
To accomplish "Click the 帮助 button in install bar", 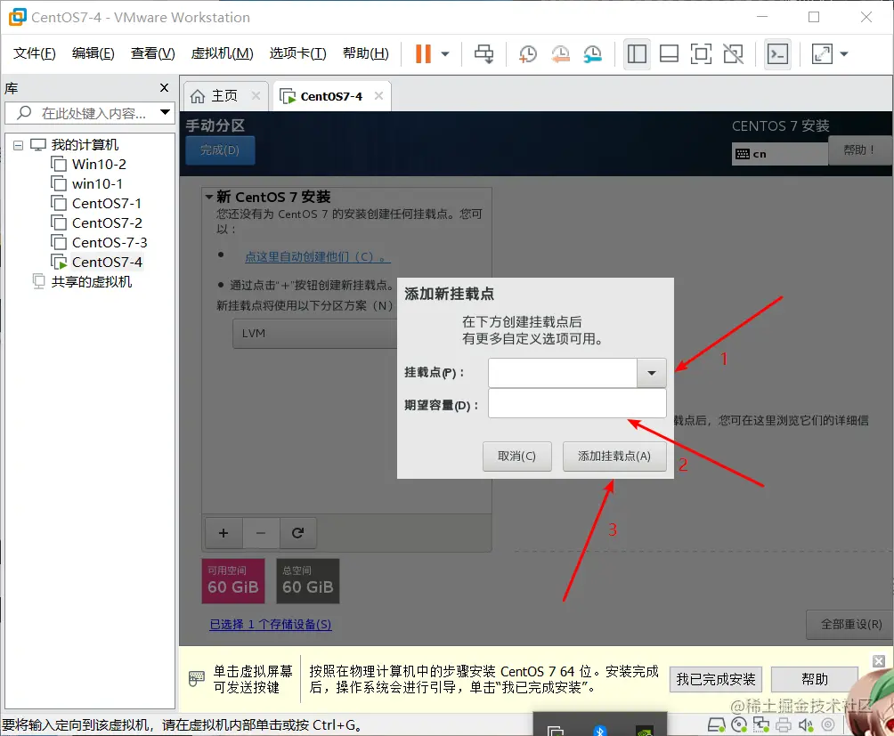I will point(815,680).
